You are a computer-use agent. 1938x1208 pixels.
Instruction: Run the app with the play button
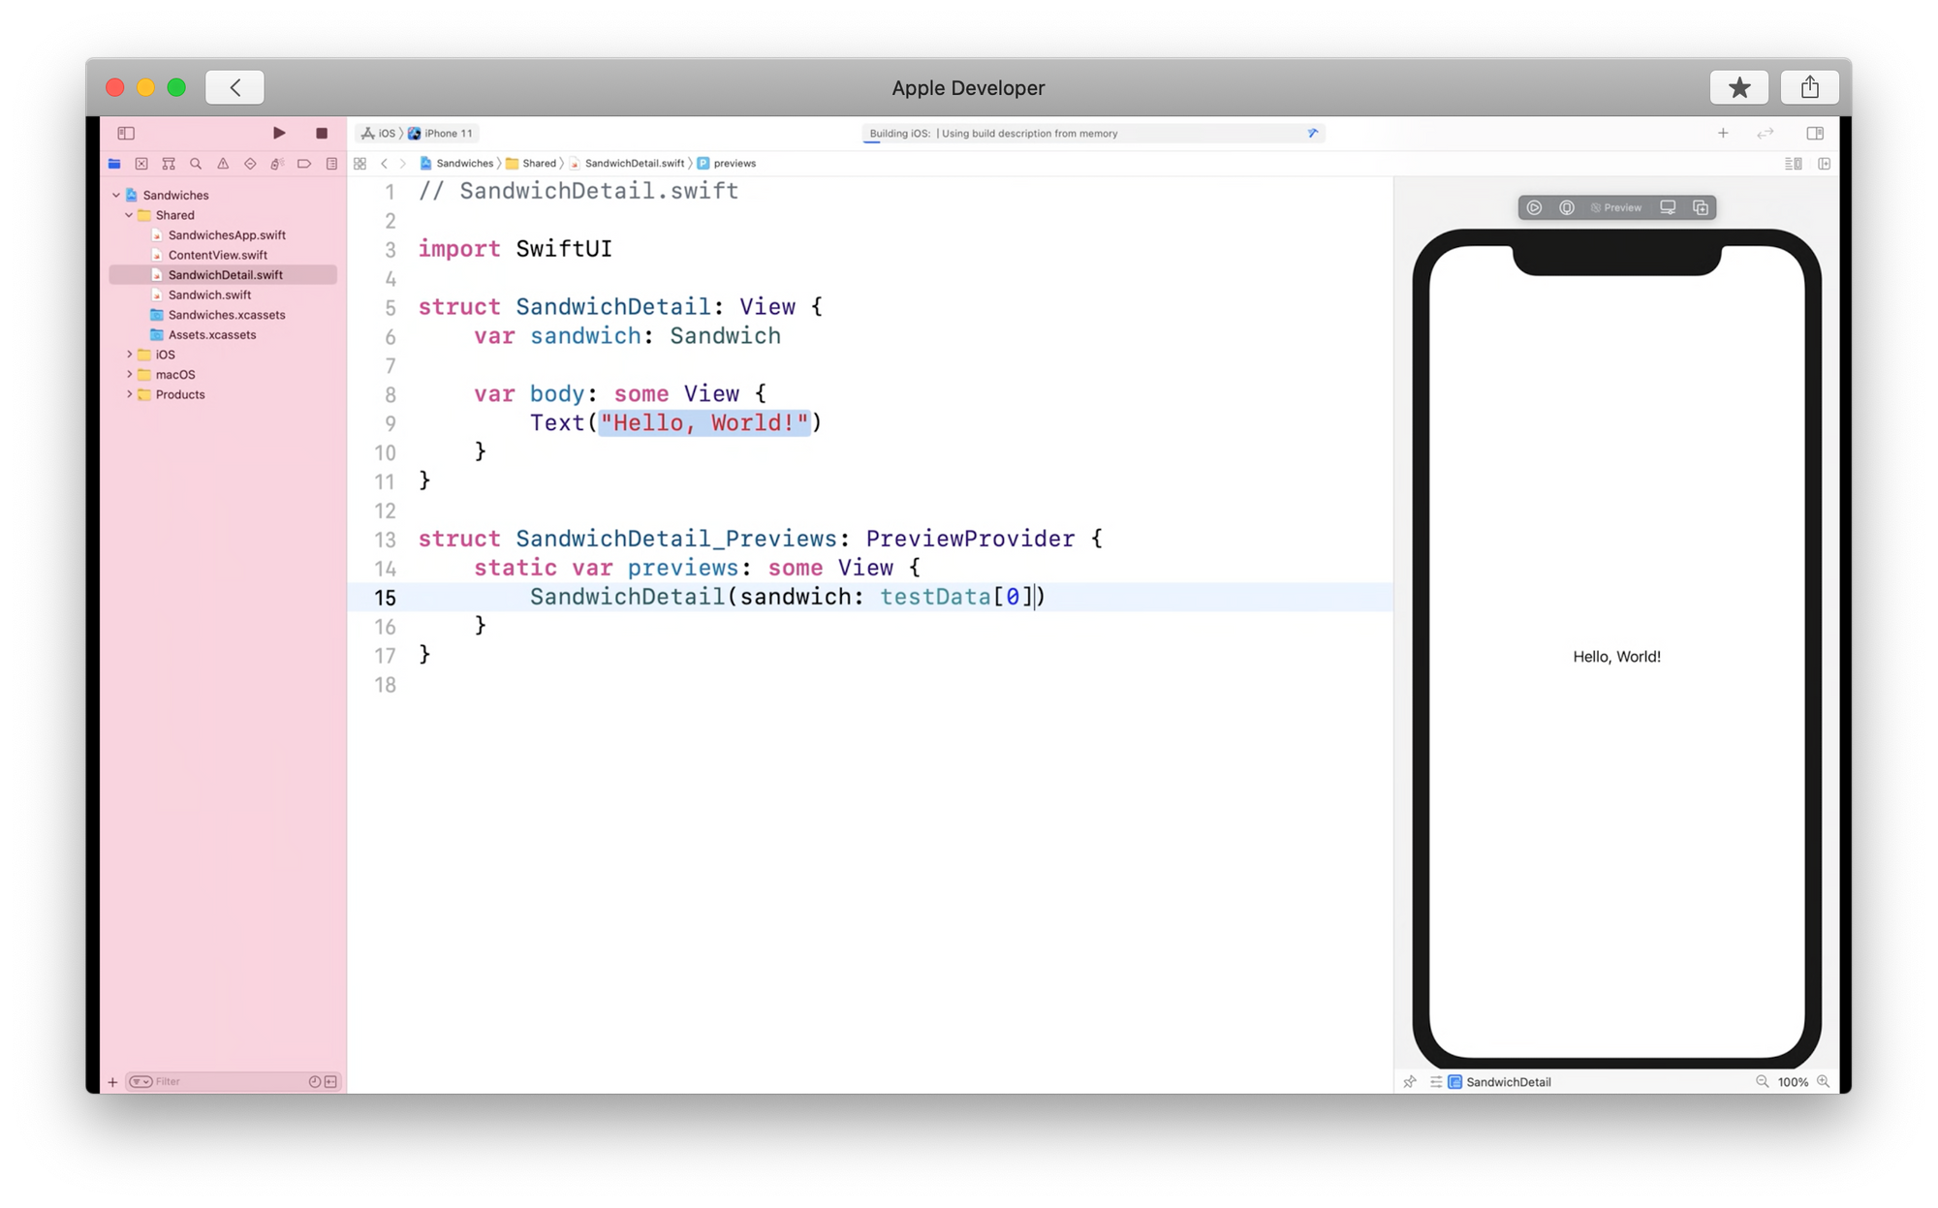(x=279, y=133)
